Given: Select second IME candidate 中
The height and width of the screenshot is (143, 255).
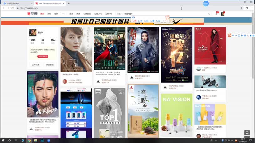Looking at the screenshot, I should [x=140, y=21].
